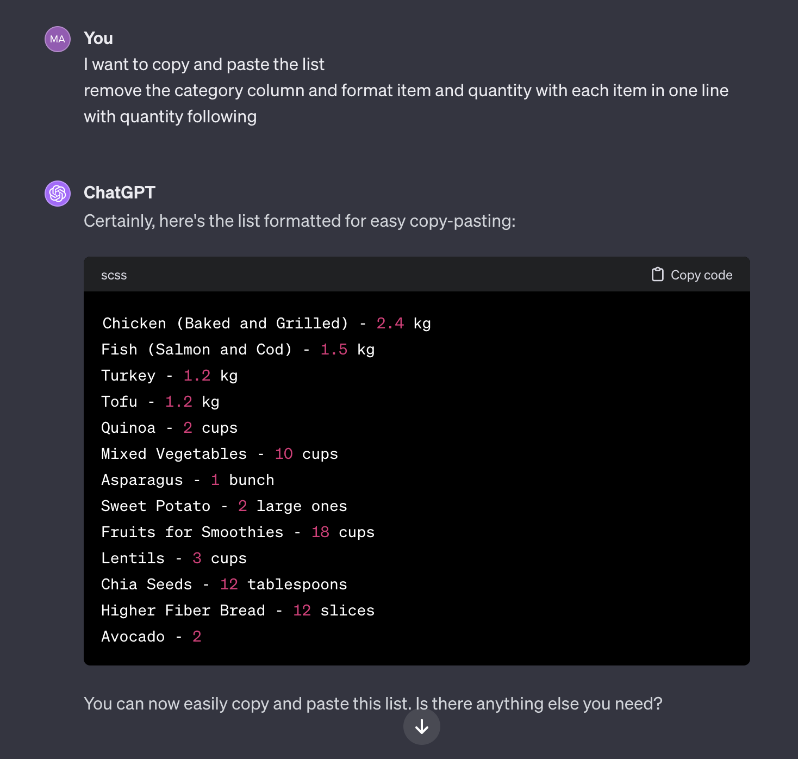Click the "ChatGPT" sender name
Image resolution: width=798 pixels, height=759 pixels.
pos(120,192)
